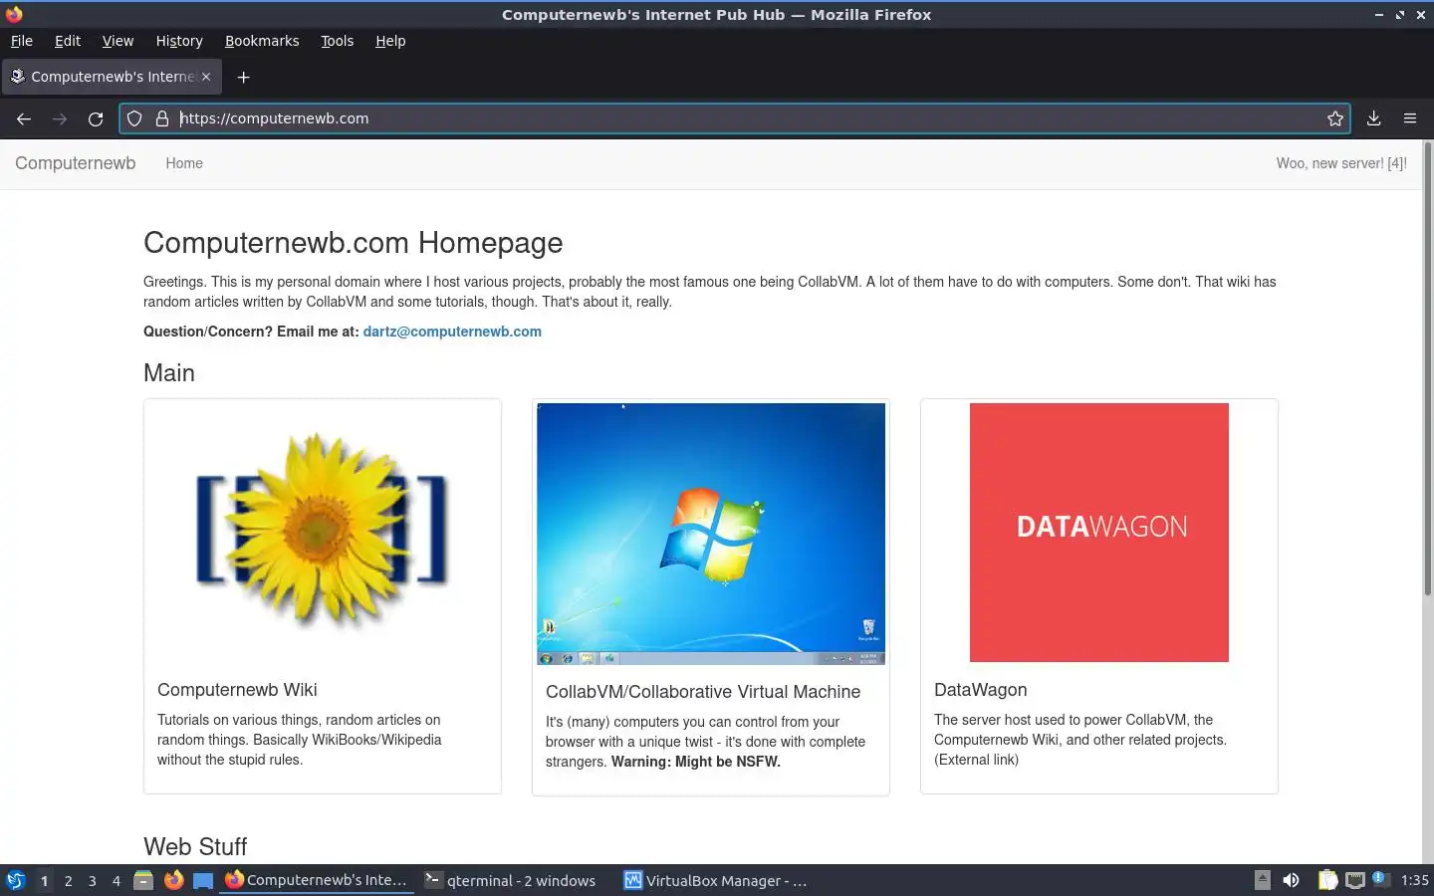
Task: Open the History menu
Action: 179,41
